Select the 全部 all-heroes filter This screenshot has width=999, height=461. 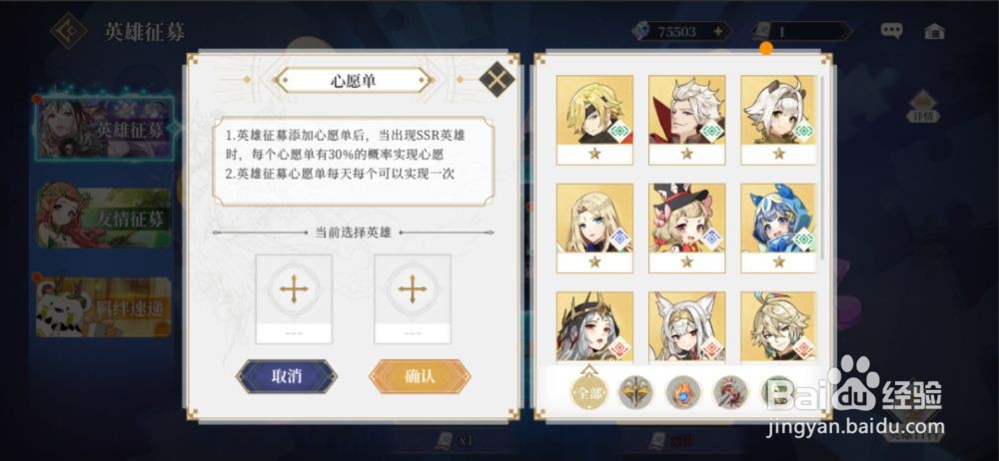(x=588, y=392)
